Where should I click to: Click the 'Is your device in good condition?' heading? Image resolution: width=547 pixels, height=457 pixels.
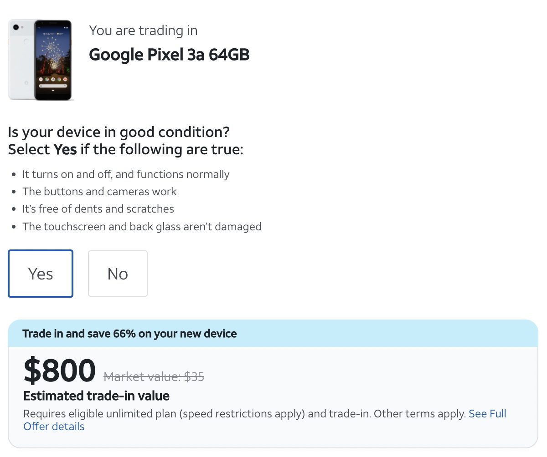click(119, 133)
